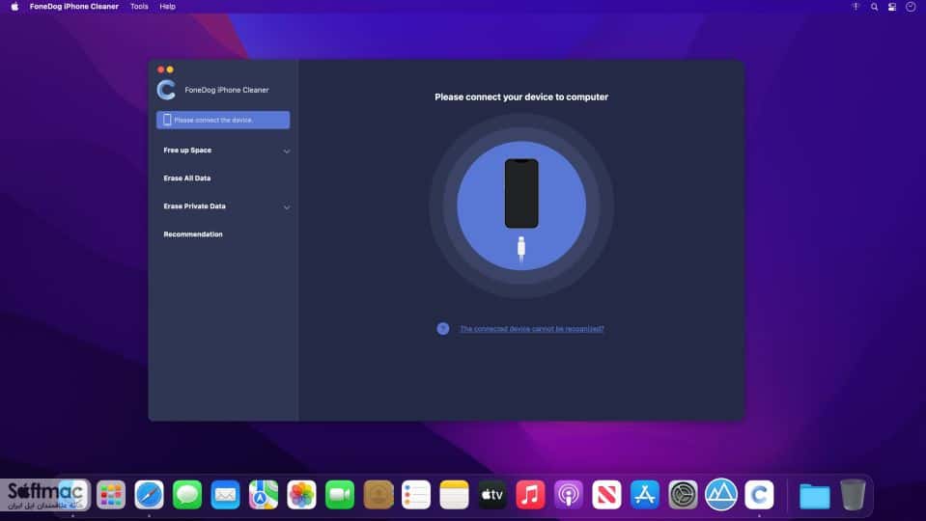Select the 'Please connect the device' bar

(223, 120)
